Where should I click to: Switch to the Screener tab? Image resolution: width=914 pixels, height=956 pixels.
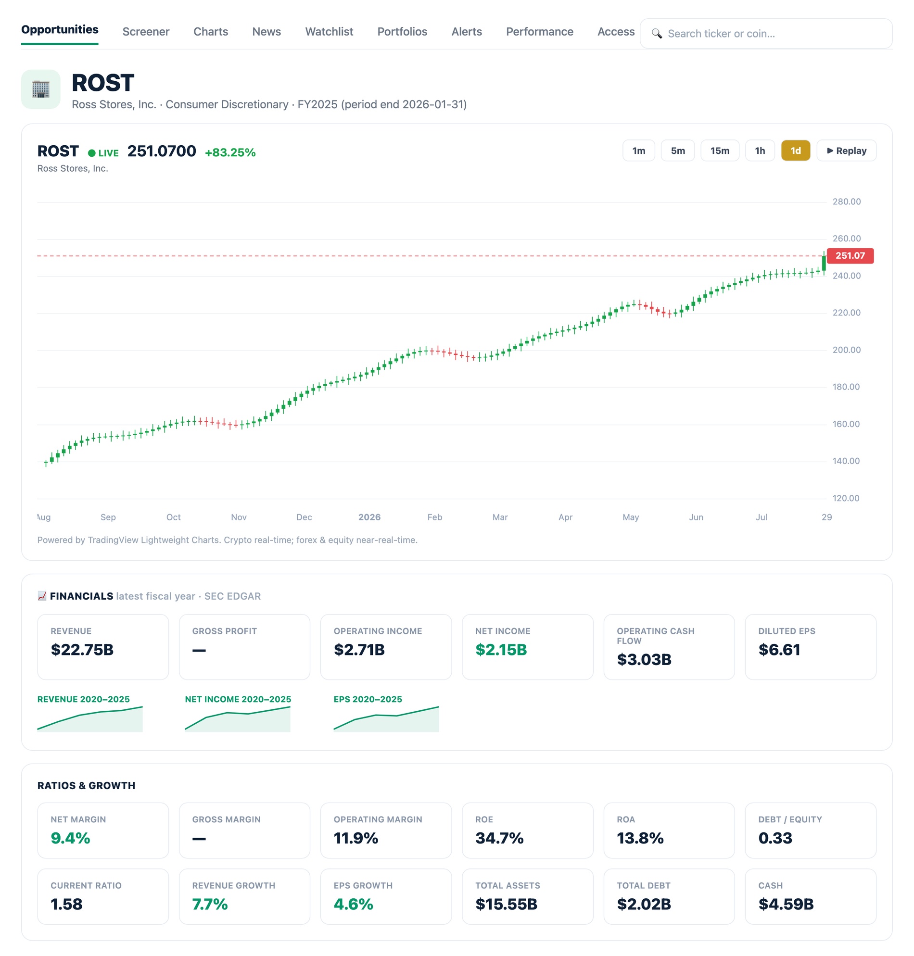click(x=146, y=32)
